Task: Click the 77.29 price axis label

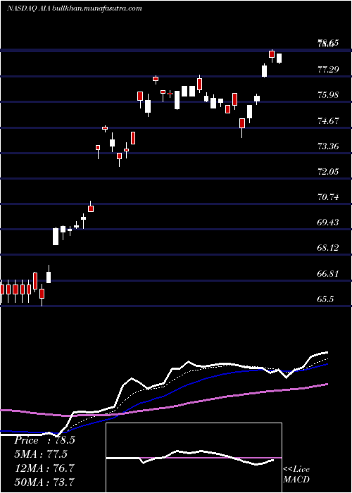Action: [x=328, y=69]
